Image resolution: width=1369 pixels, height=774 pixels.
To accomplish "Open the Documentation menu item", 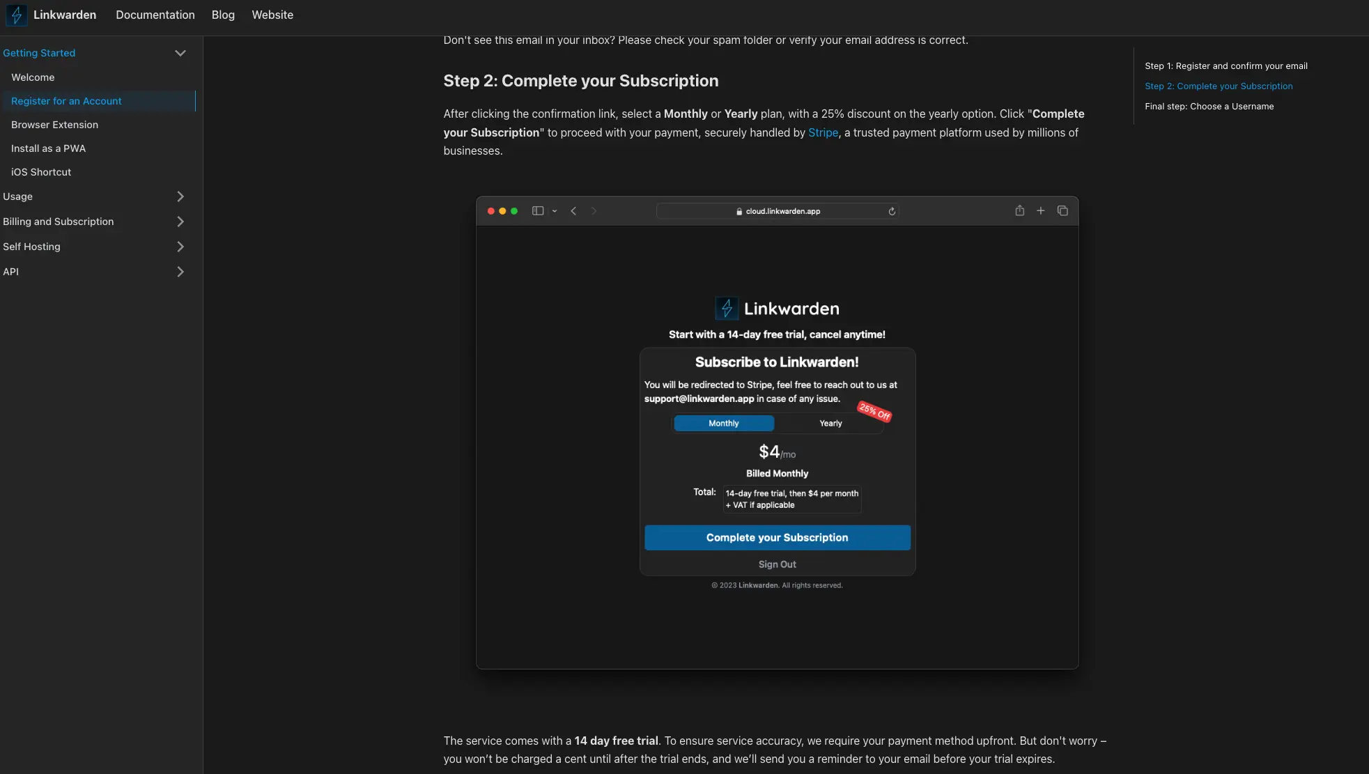I will (x=155, y=15).
